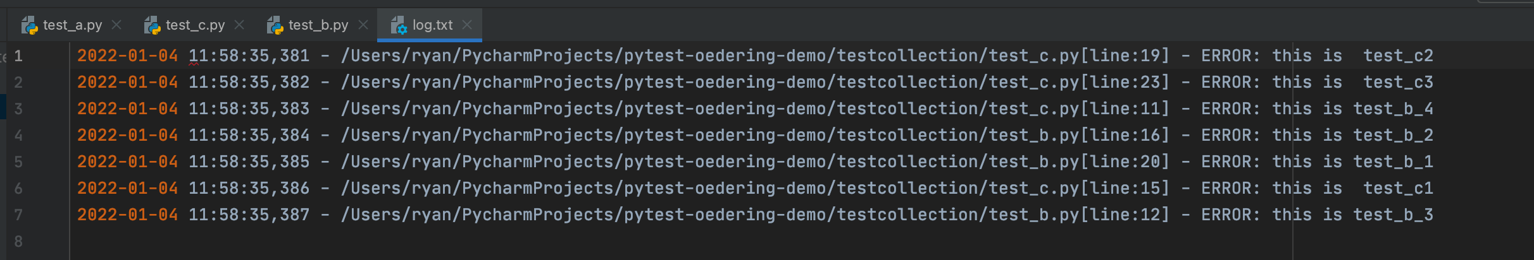This screenshot has height=260, width=1534.
Task: Place cursor at the test_b_3 log entry
Action: [x=1393, y=215]
